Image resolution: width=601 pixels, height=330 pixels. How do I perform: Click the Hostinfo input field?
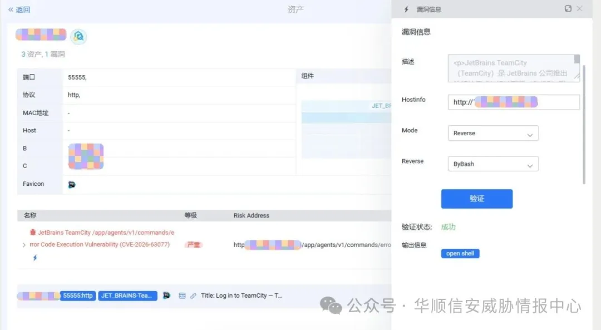(514, 102)
